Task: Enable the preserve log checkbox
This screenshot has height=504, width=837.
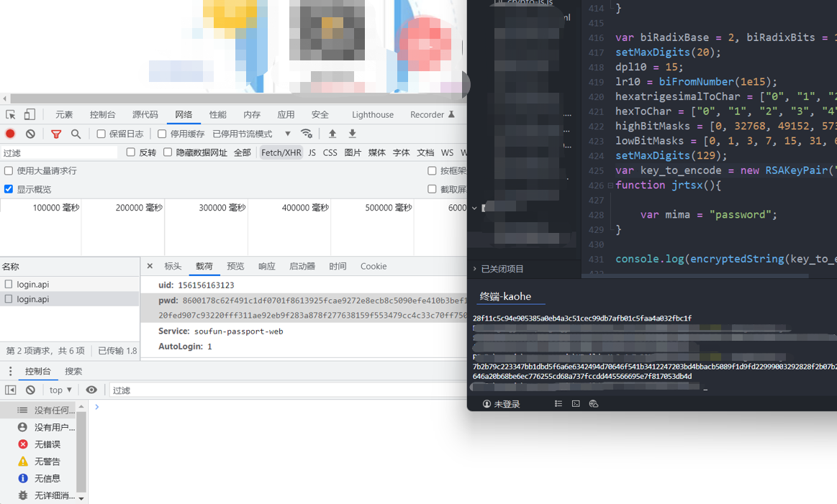Action: (101, 134)
